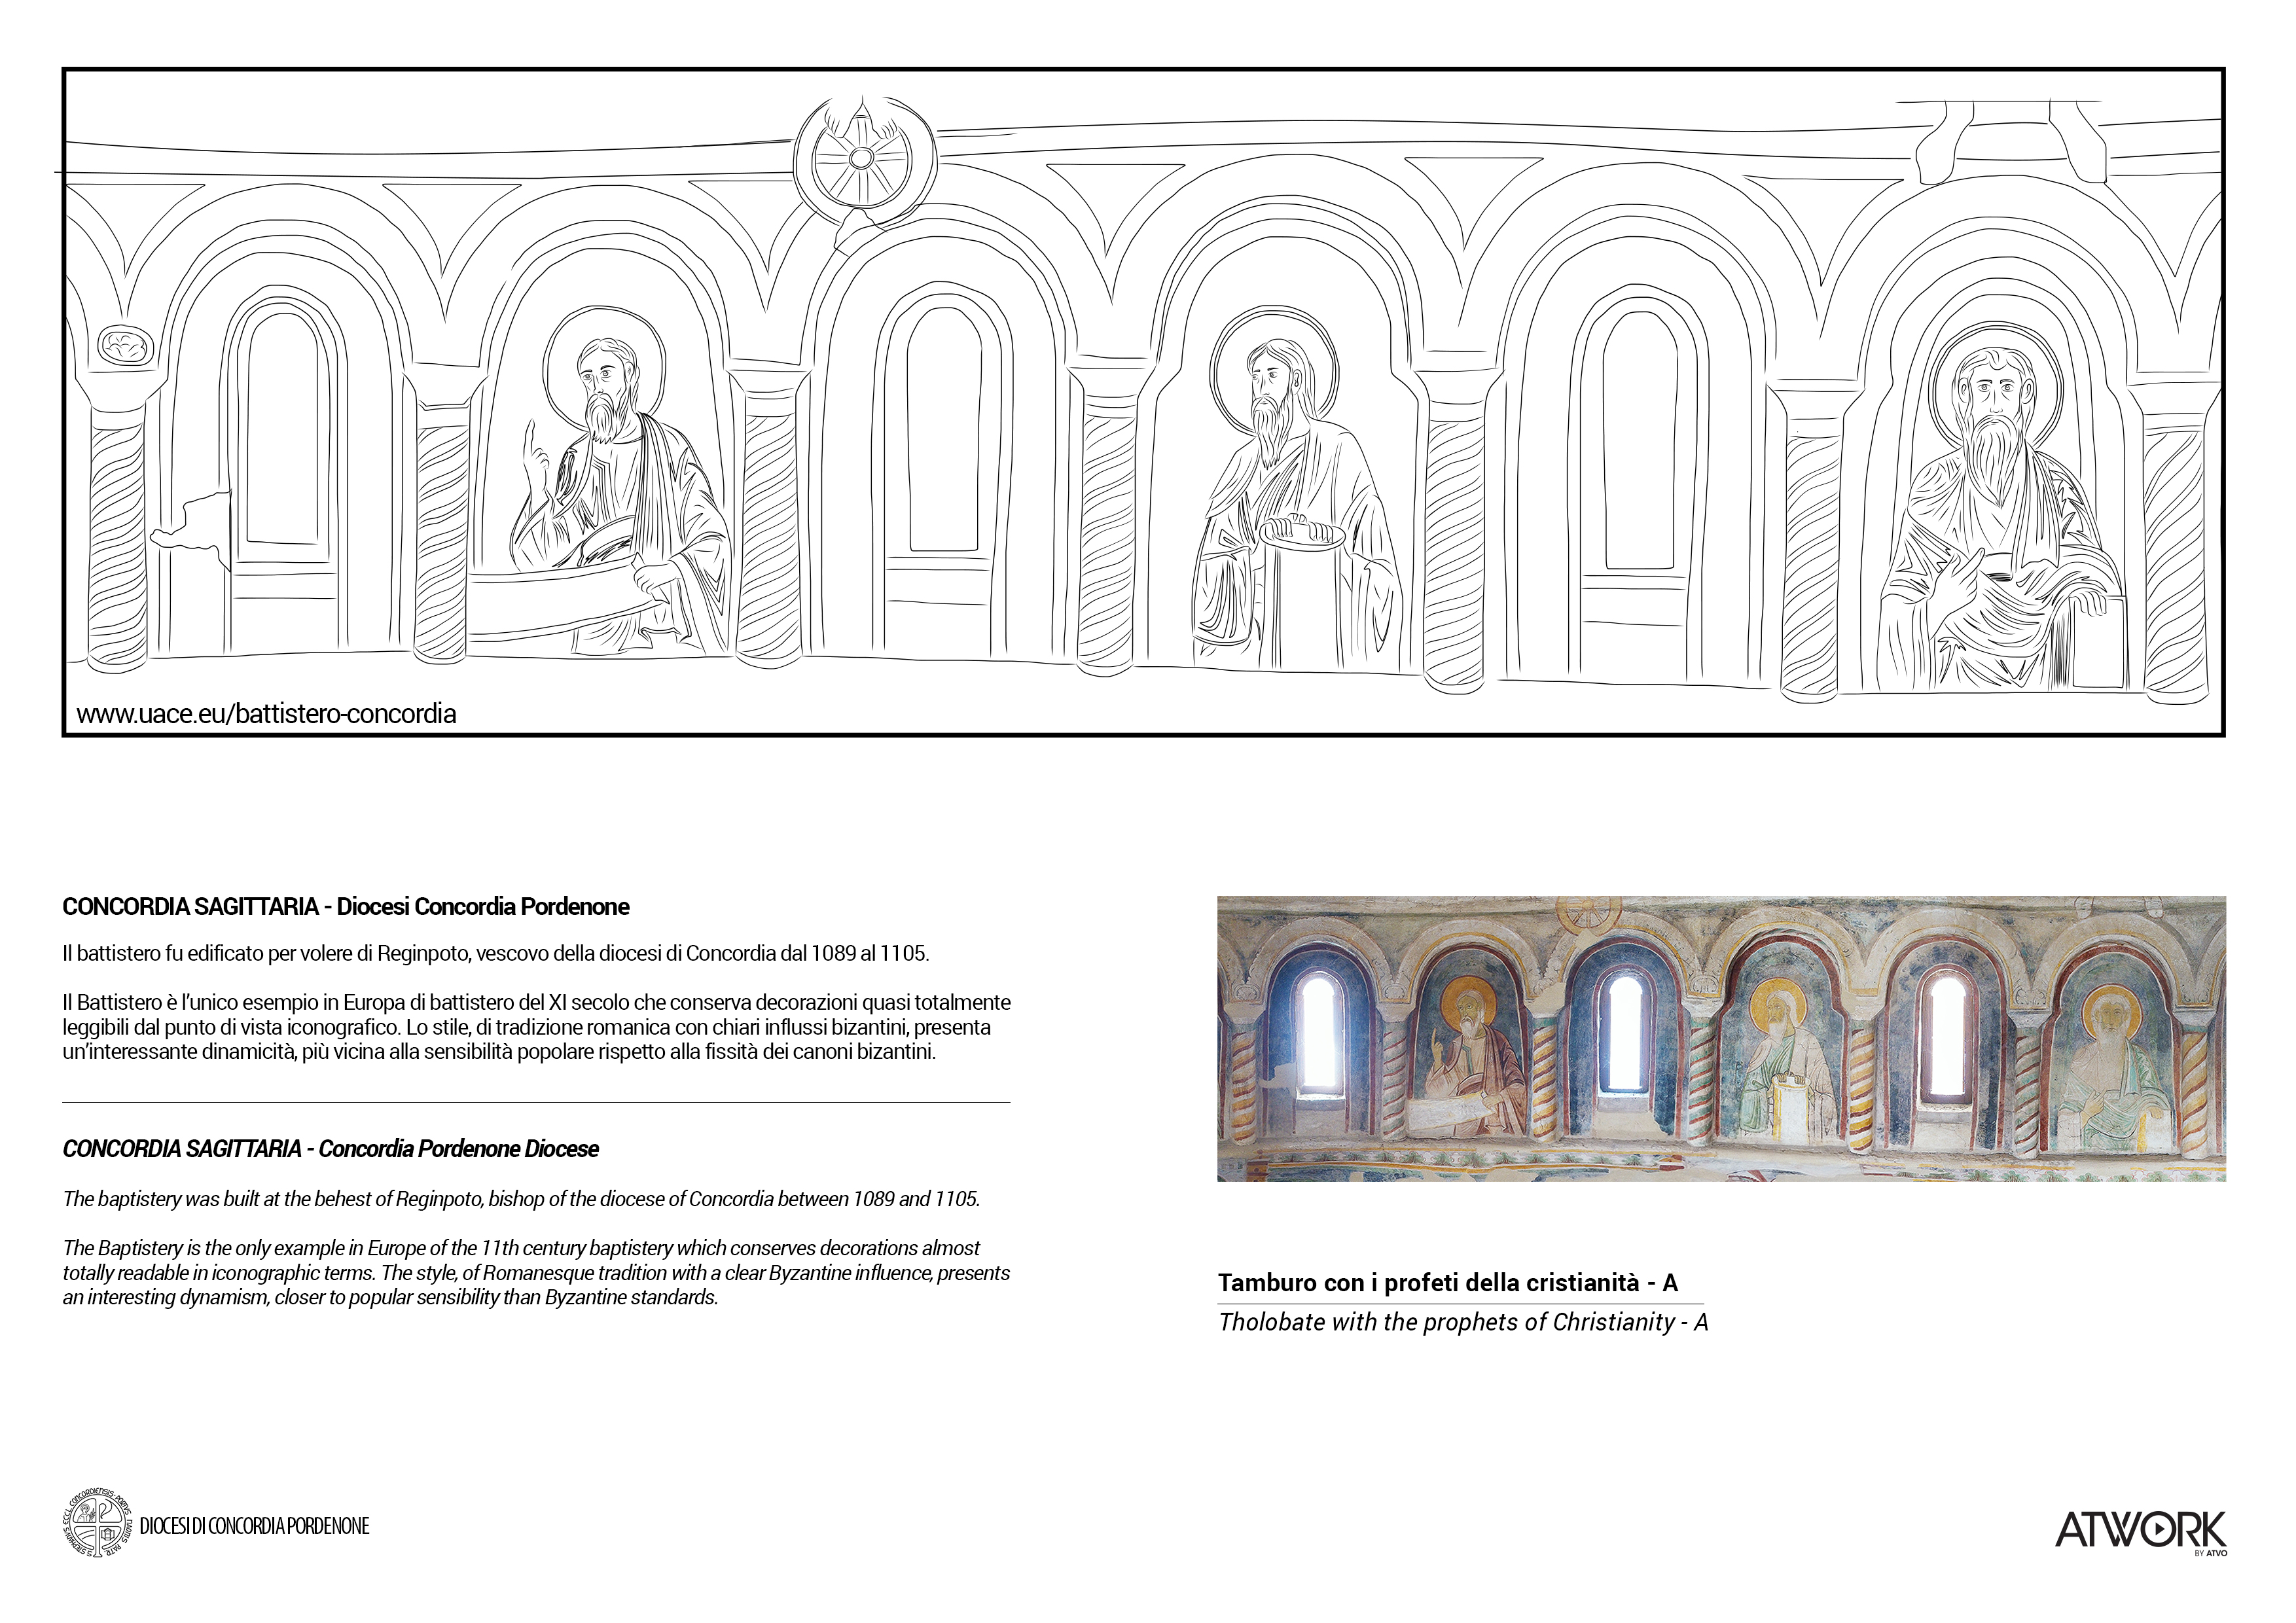Click the color fresco photograph thumbnail
Screen dimensions: 2296x1623
pyautogui.click(x=1720, y=1038)
